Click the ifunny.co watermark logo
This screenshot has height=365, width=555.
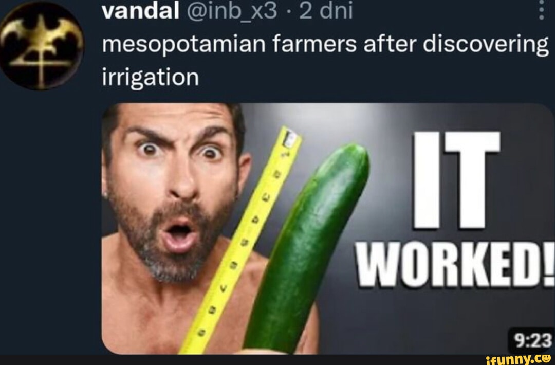point(518,360)
